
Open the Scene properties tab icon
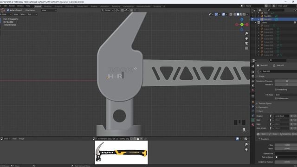pyautogui.click(x=253, y=85)
